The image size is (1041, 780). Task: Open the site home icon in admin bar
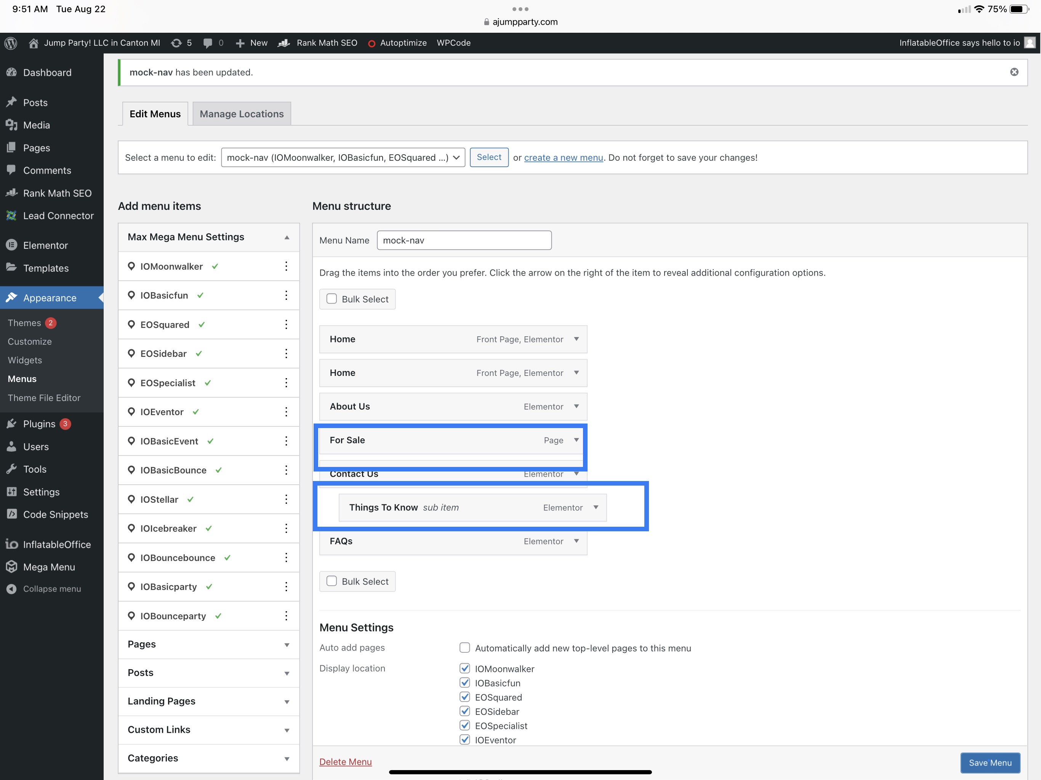34,43
